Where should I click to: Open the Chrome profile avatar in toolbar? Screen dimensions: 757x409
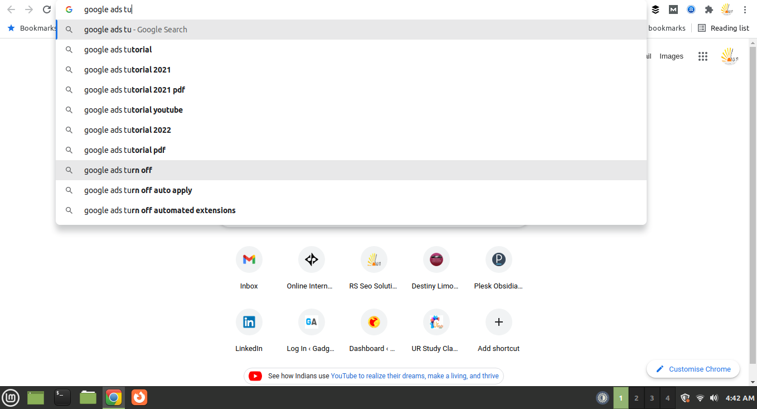click(x=727, y=9)
